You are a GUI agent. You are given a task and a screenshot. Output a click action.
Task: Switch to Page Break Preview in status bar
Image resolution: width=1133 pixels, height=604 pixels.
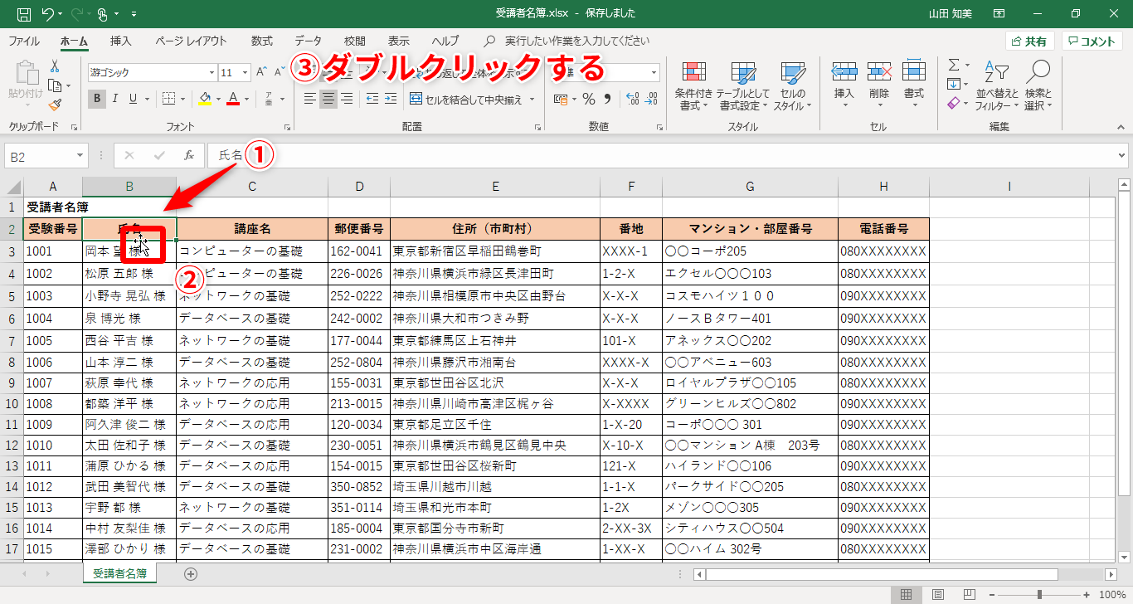tap(970, 594)
